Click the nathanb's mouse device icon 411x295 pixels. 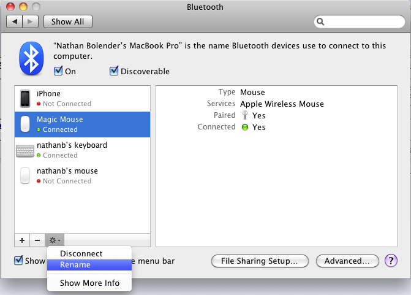click(25, 175)
